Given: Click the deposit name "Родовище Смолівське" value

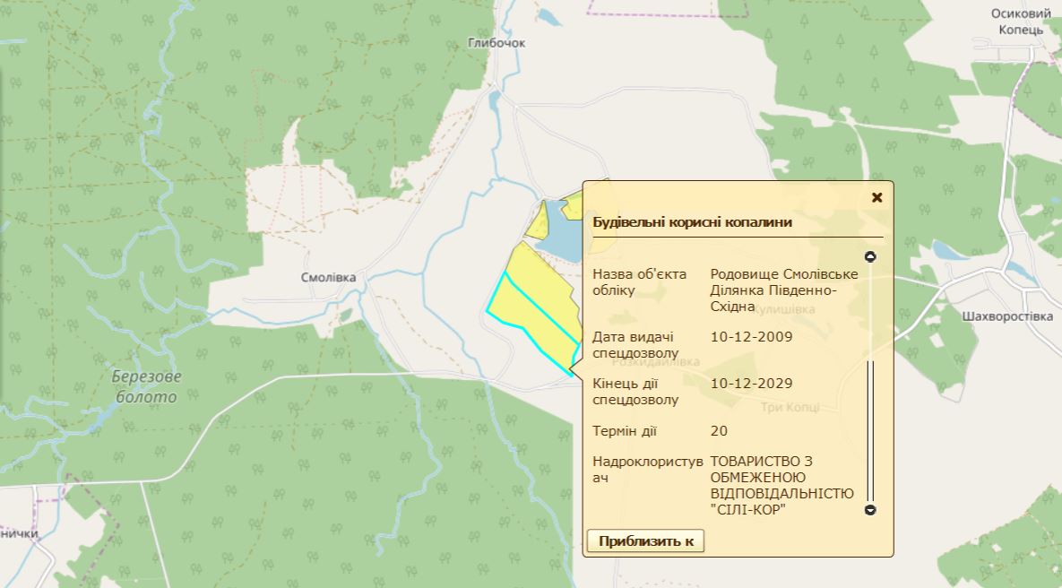Looking at the screenshot, I should (x=783, y=290).
